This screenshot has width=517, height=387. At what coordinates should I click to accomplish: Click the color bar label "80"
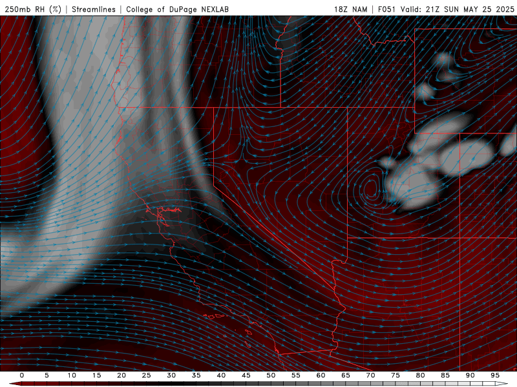click(x=420, y=375)
